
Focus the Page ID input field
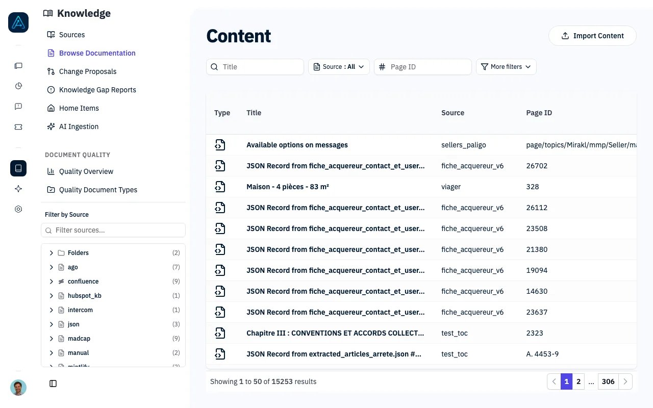(x=423, y=67)
